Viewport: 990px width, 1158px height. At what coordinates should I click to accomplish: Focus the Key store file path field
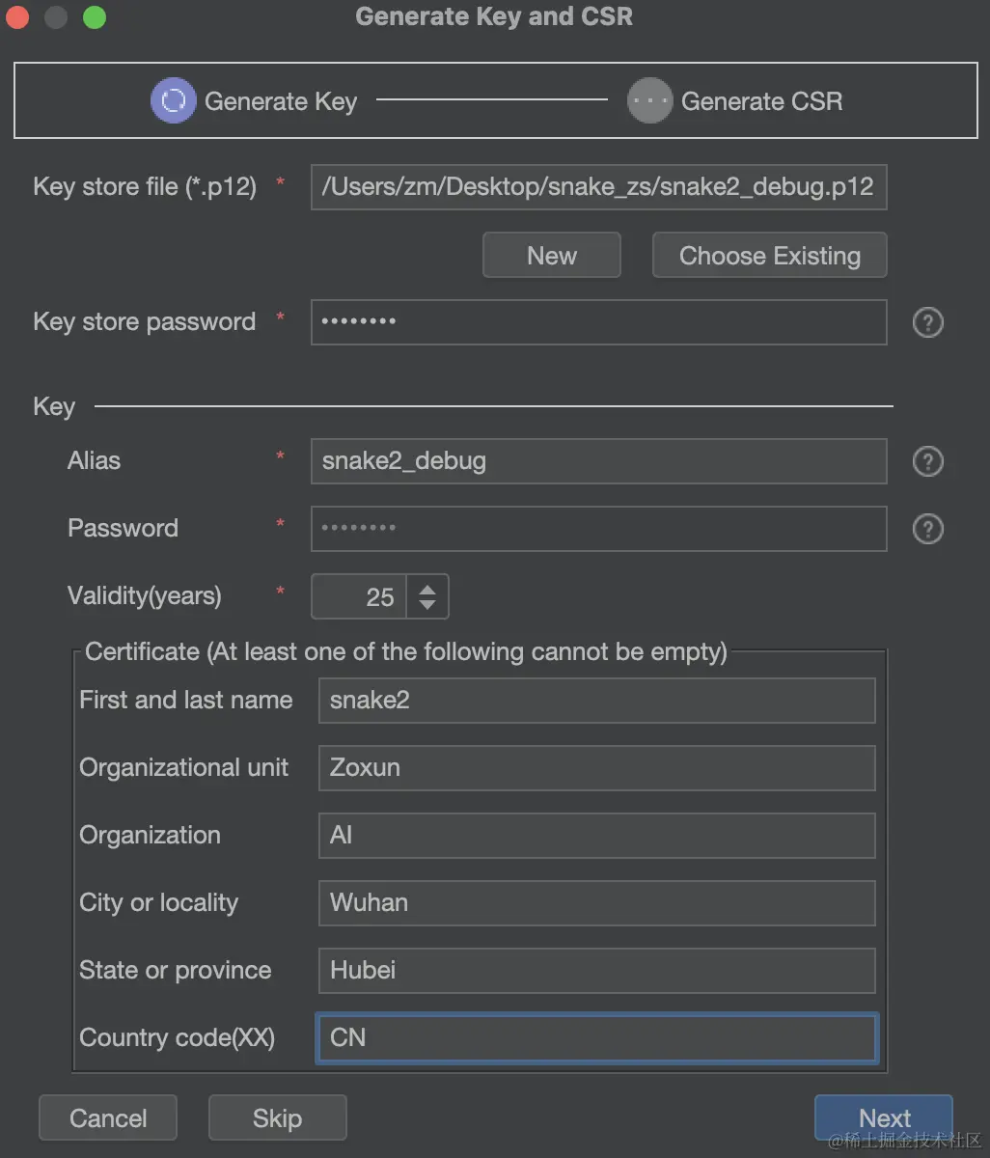coord(598,187)
